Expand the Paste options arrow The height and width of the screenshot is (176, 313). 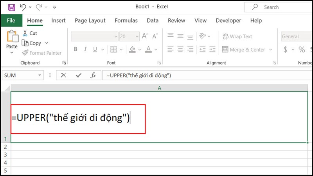point(12,52)
